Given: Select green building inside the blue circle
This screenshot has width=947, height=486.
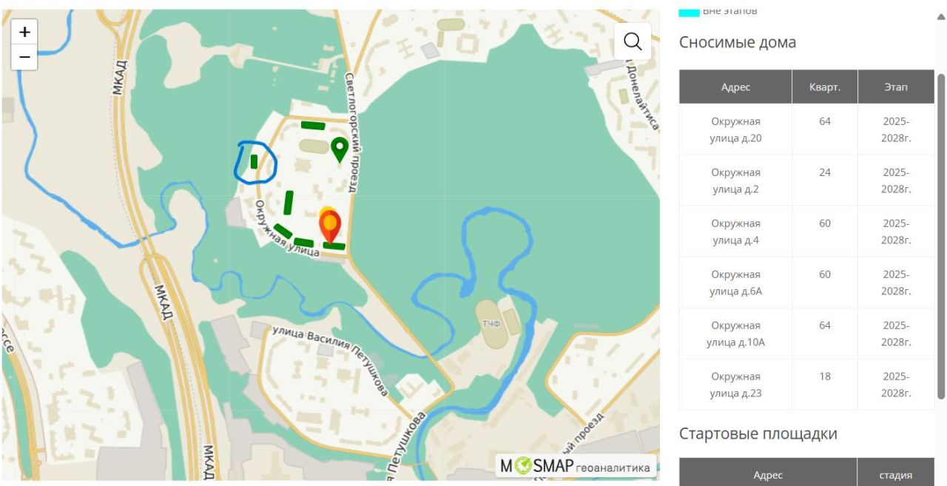Looking at the screenshot, I should tap(254, 161).
